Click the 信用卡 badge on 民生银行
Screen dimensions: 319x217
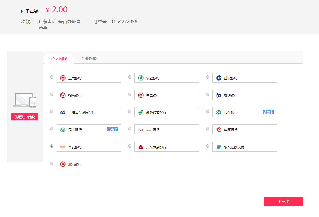(x=112, y=129)
